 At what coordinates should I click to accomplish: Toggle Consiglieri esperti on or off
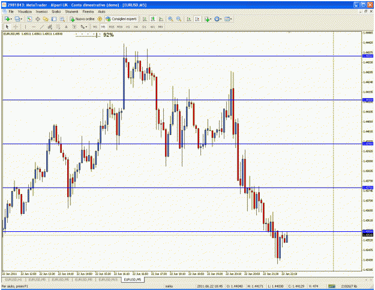121,19
